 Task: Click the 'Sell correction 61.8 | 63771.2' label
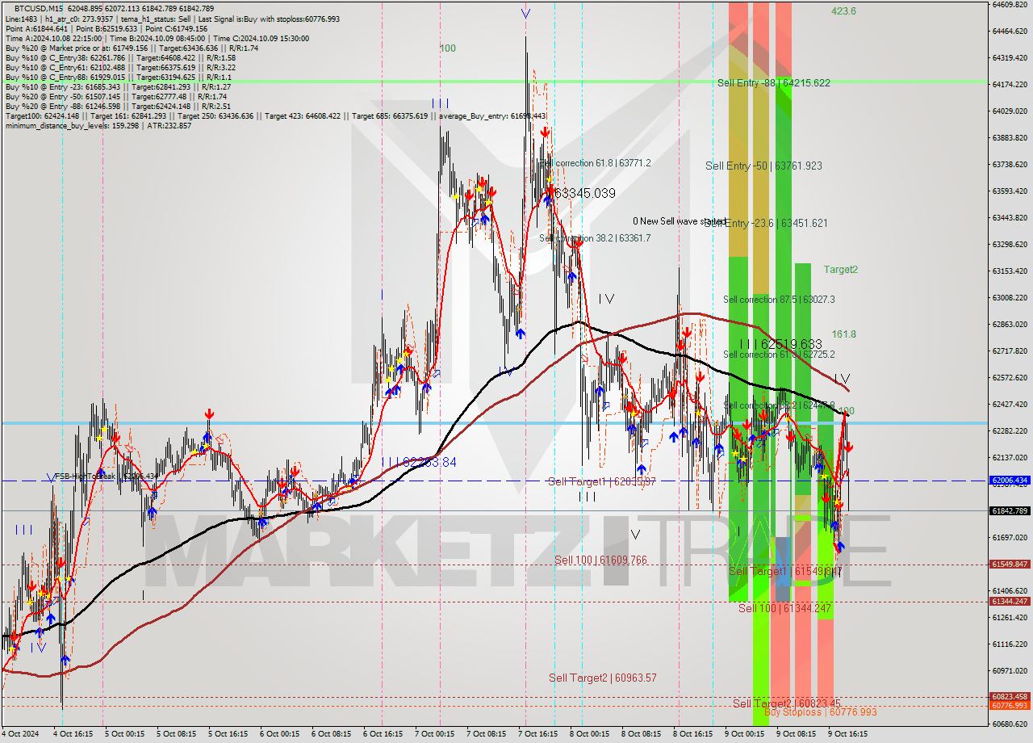pyautogui.click(x=595, y=162)
